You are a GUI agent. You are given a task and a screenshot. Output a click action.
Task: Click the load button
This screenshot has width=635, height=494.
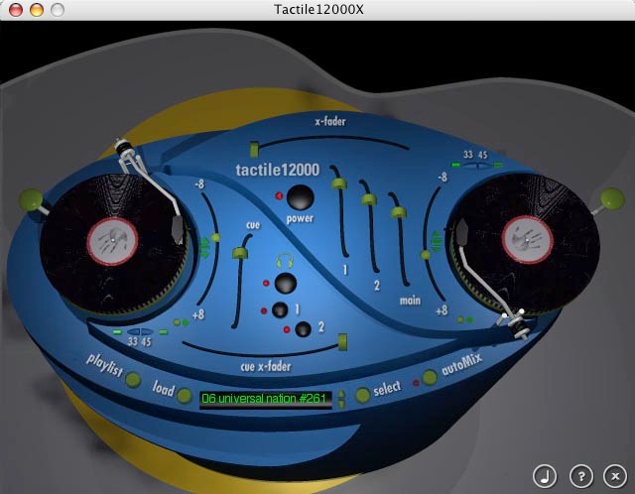(185, 396)
